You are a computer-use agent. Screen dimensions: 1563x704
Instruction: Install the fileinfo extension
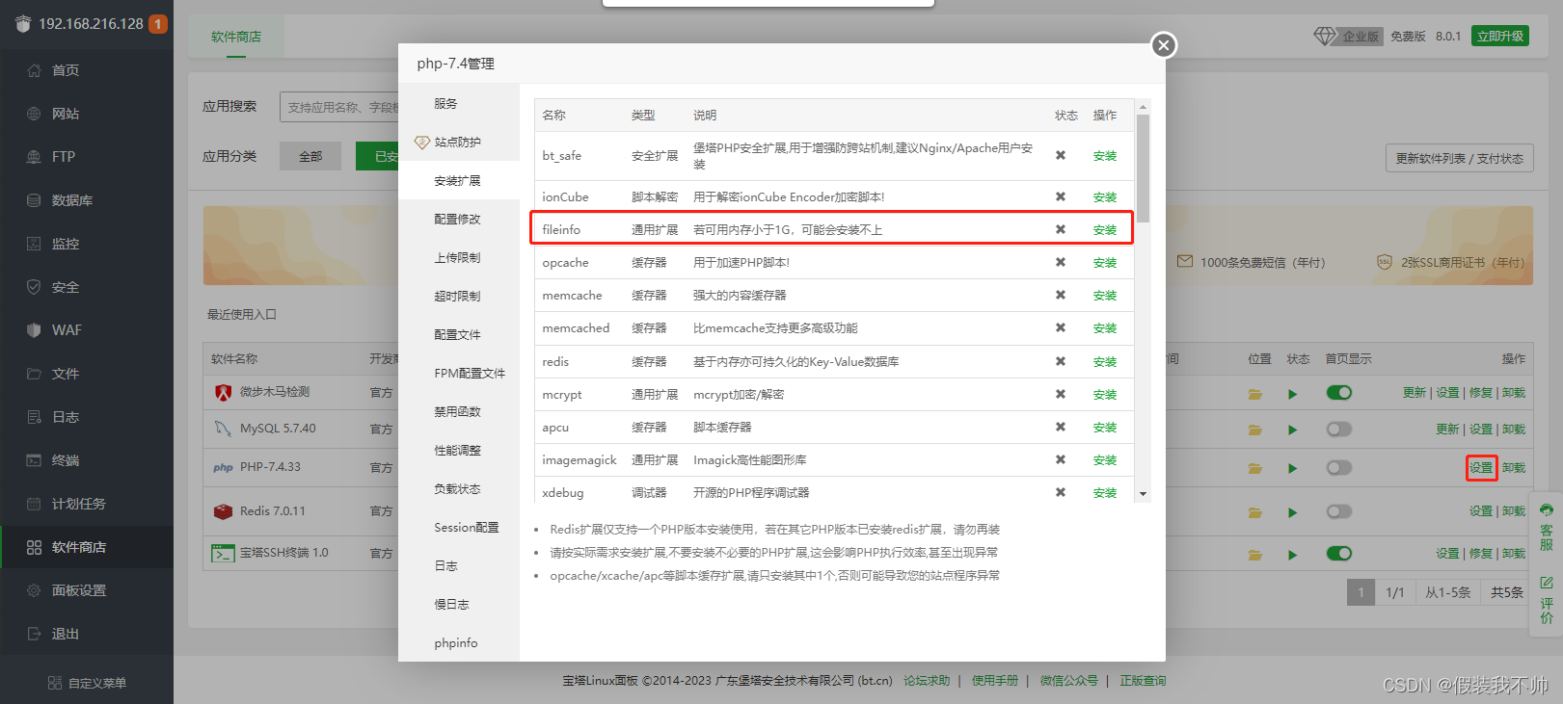click(x=1104, y=230)
